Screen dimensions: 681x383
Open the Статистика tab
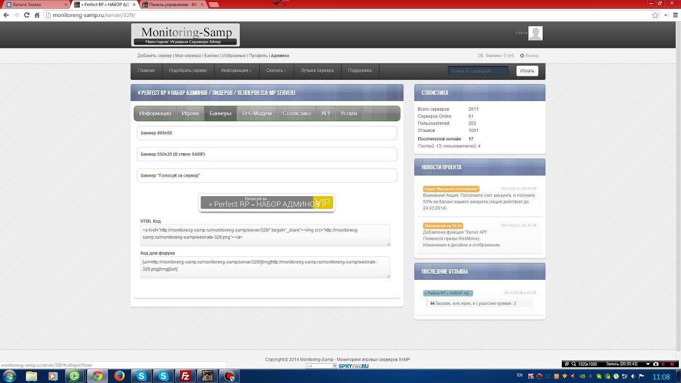(x=297, y=113)
